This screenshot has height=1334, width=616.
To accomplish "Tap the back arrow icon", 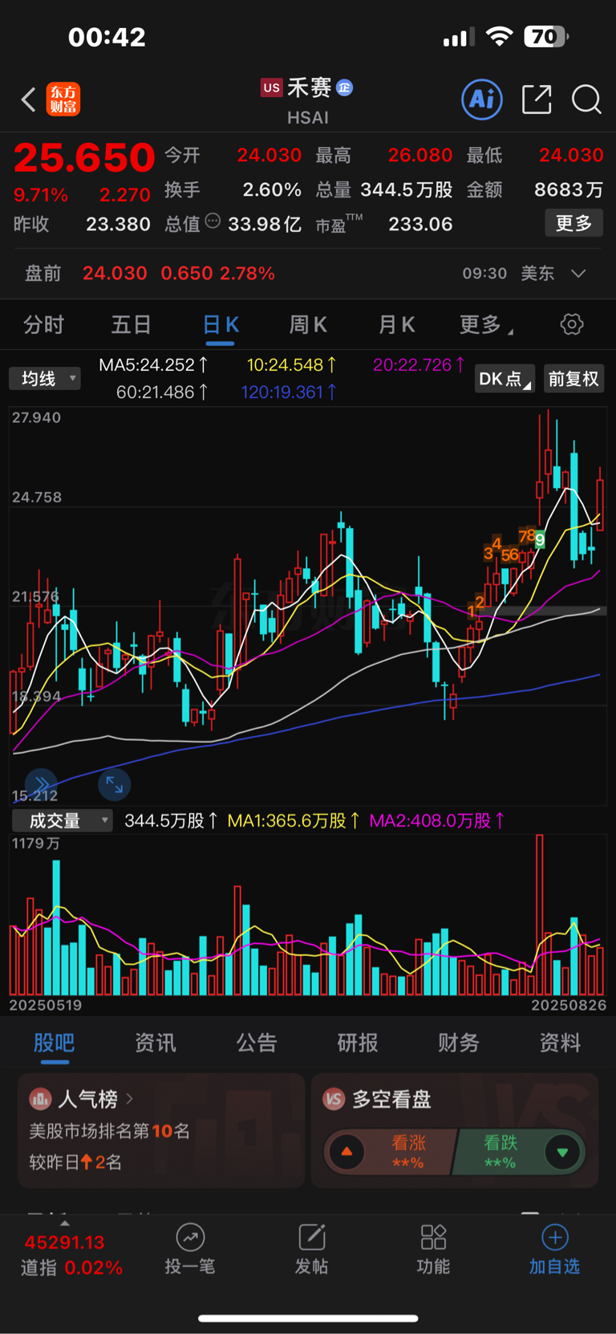I will coord(29,100).
